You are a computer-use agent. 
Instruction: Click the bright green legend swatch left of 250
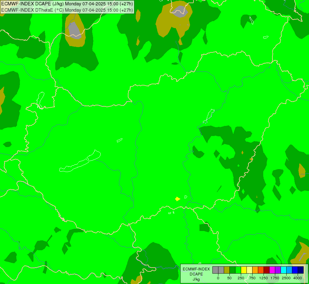[238, 270]
